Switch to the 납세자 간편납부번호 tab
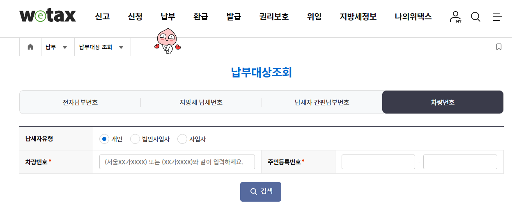The width and height of the screenshot is (512, 216). (x=322, y=102)
